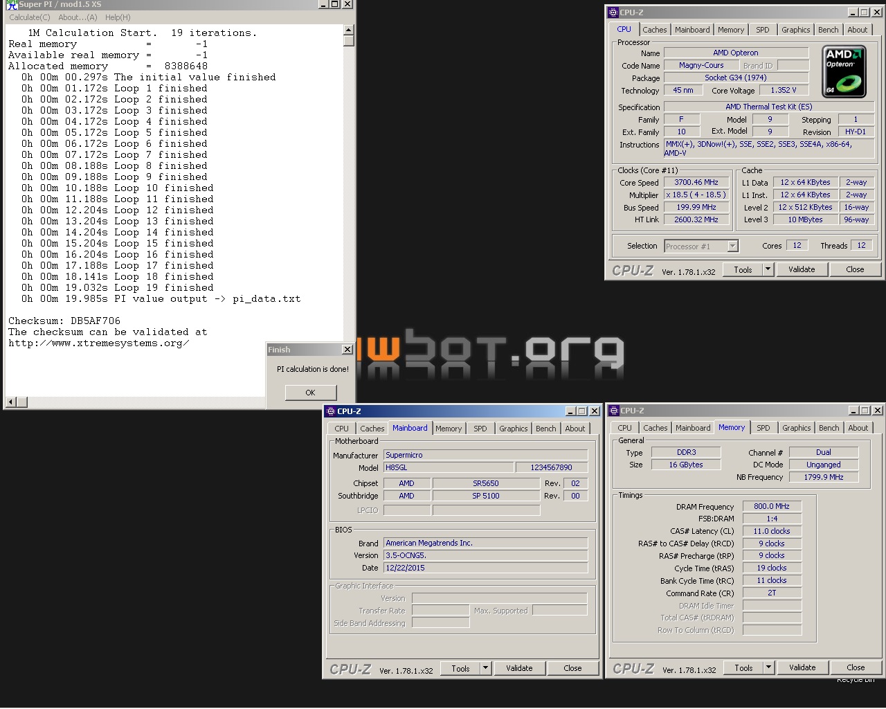Click the Super PI title bar icon
The height and width of the screenshot is (709, 886).
(12, 4)
